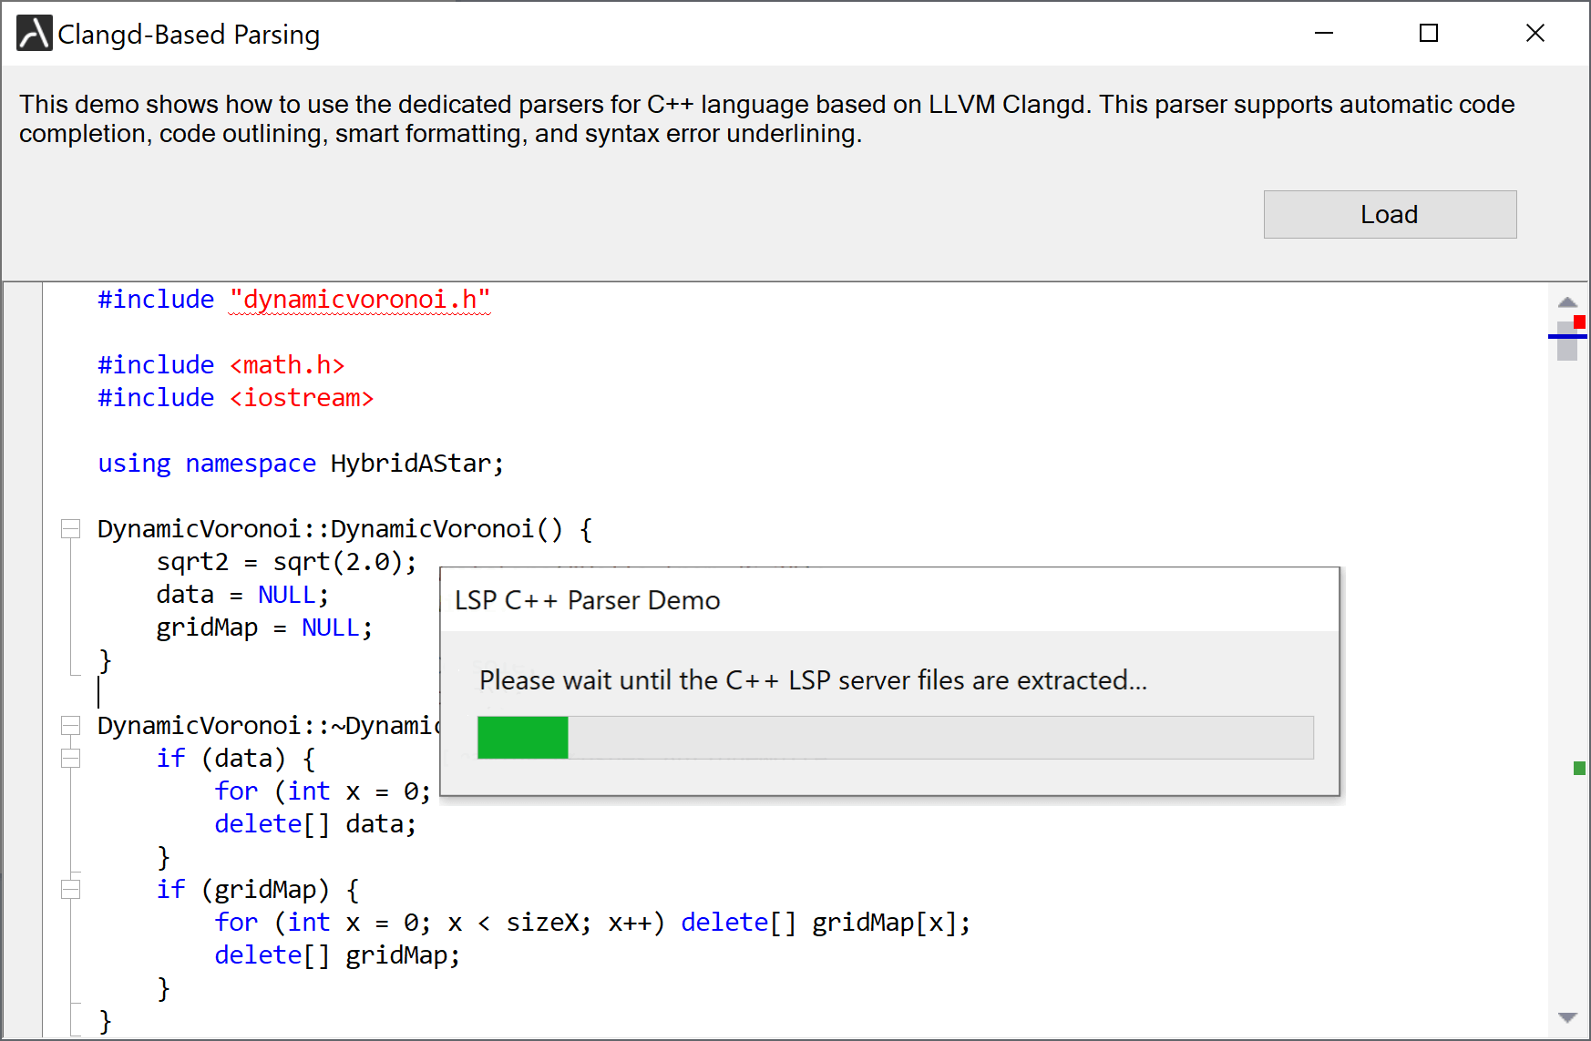Image resolution: width=1591 pixels, height=1041 pixels.
Task: Collapse the ~DynamicVoronoi destructor code block
Action: point(70,726)
